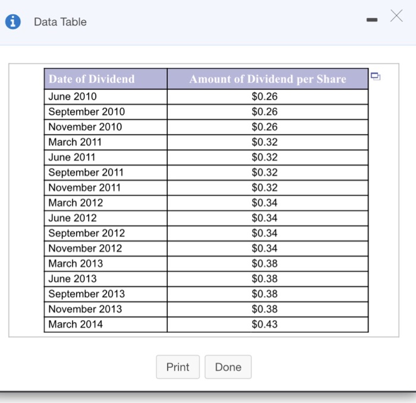Click the copy-table popout icon beside the header
416x403 pixels.
tap(376, 77)
